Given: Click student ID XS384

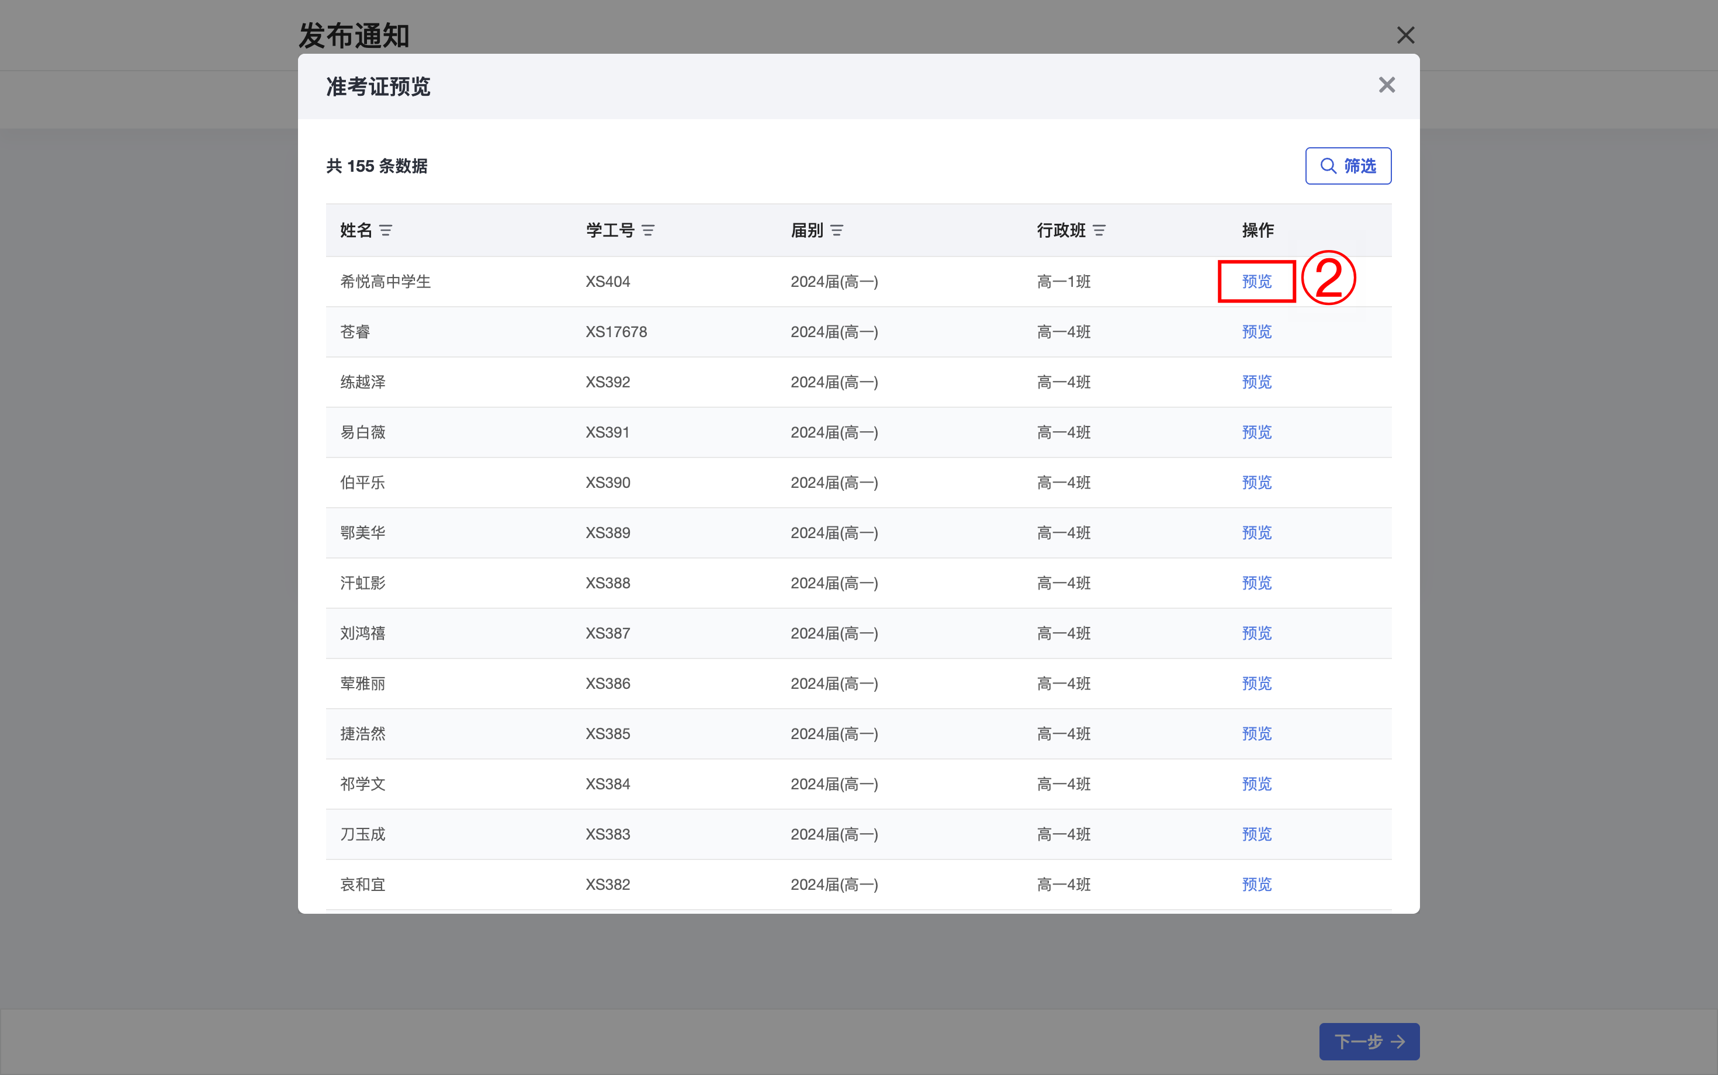Looking at the screenshot, I should point(608,784).
